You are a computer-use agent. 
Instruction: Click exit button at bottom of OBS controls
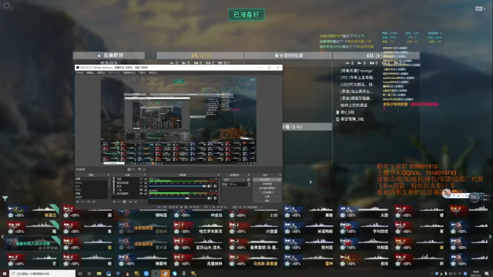[267, 201]
